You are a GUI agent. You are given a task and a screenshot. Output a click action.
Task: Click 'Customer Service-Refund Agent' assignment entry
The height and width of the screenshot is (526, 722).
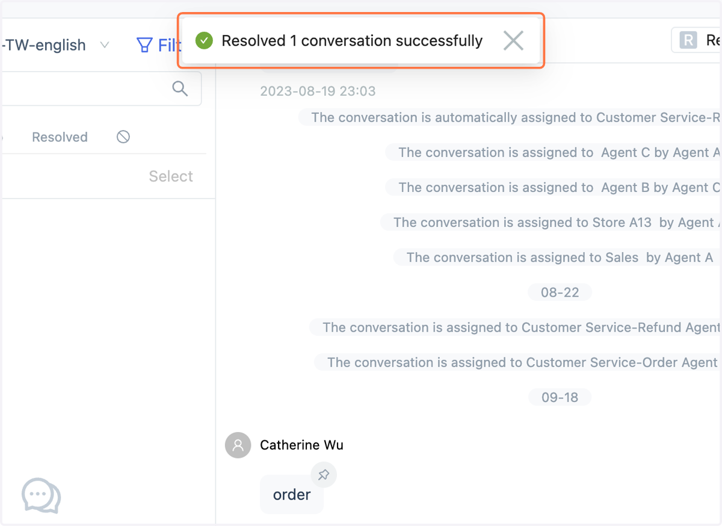(516, 327)
